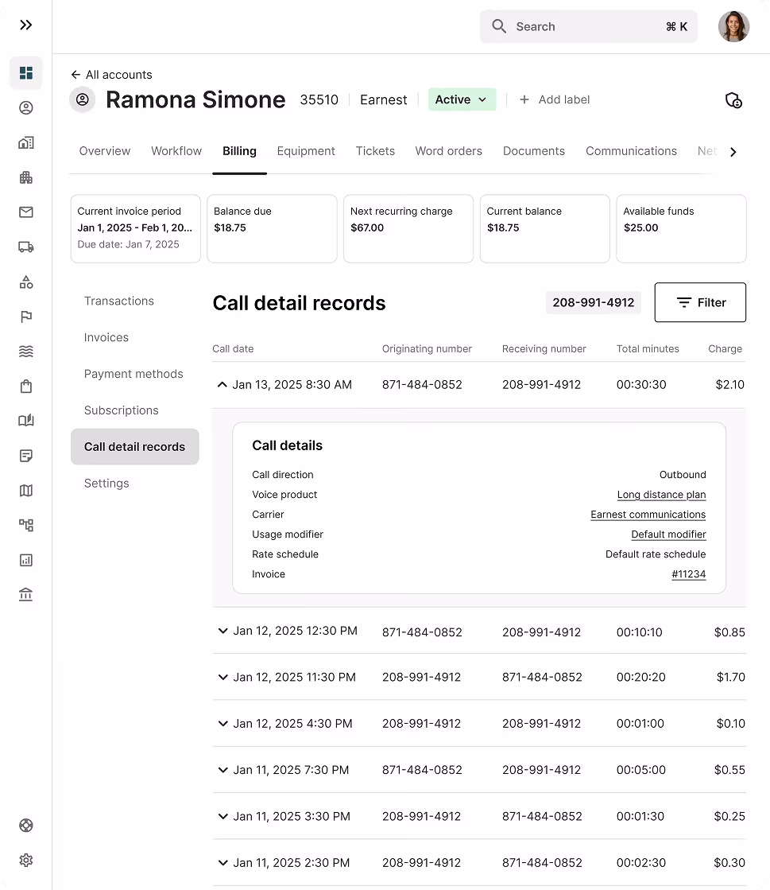Open the contacts icon in the sidebar
The image size is (770, 890).
click(x=26, y=107)
